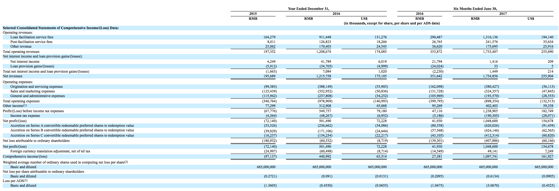Image resolution: width=559 pixels, height=191 pixels.
Task: Click the 'Other income(1)' row label
Action: 15,106
